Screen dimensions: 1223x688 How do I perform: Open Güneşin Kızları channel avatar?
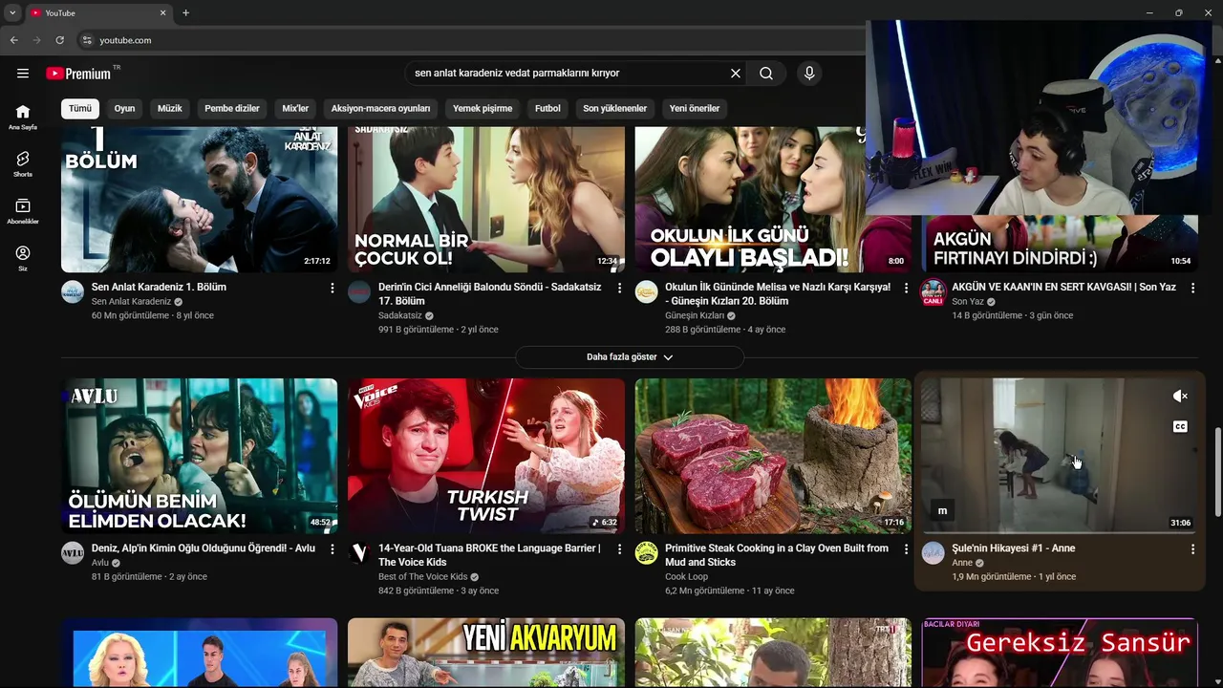tap(647, 291)
